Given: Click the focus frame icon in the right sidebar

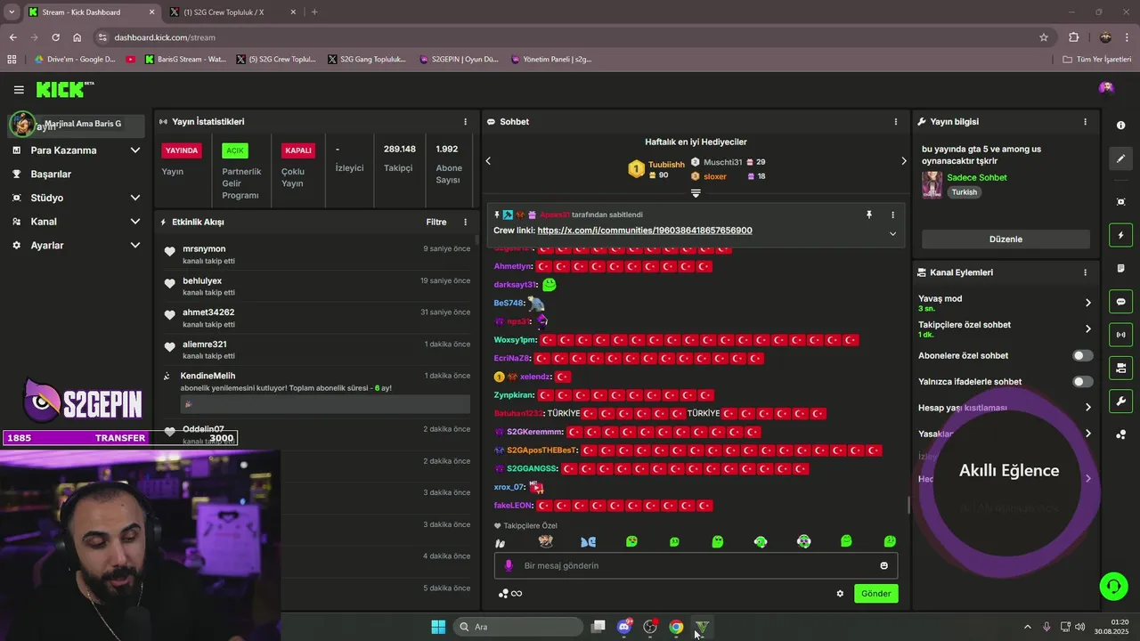Looking at the screenshot, I should (1120, 202).
